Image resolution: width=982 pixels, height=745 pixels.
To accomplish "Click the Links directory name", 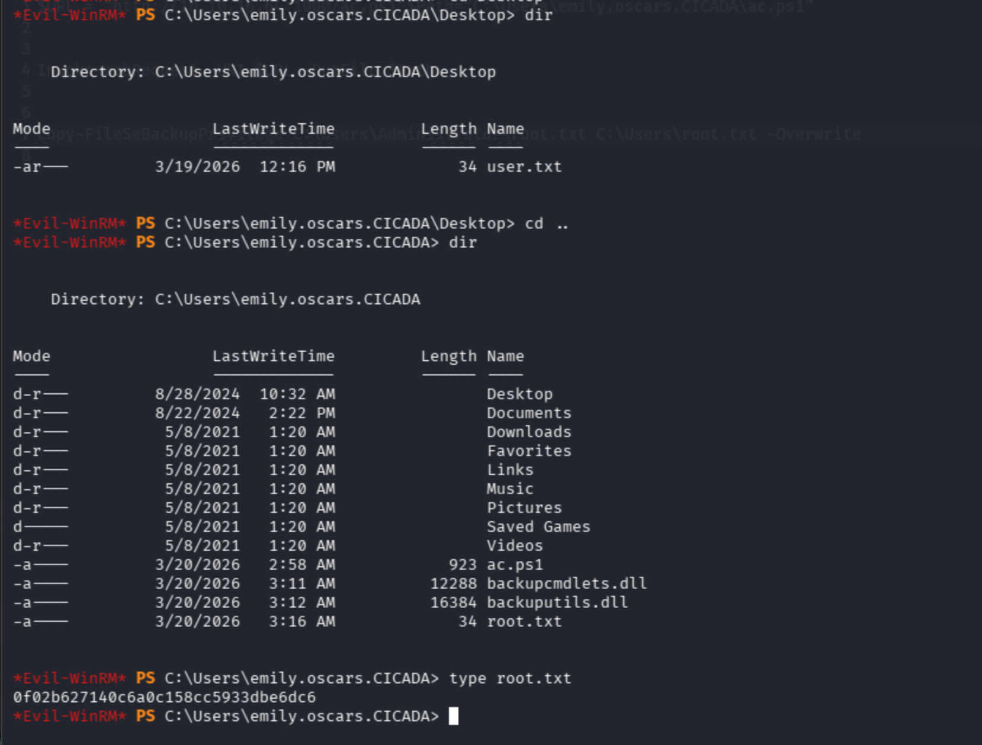I will [509, 470].
